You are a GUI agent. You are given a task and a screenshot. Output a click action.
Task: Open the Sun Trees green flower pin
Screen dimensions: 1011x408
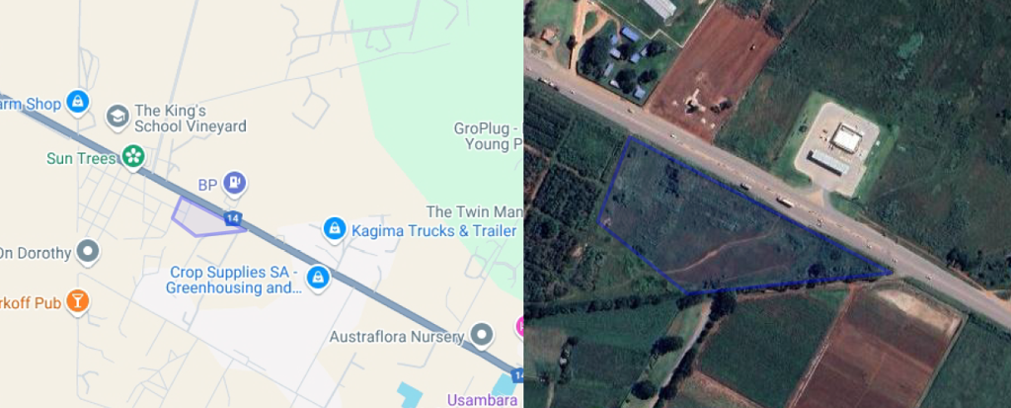[x=133, y=156]
